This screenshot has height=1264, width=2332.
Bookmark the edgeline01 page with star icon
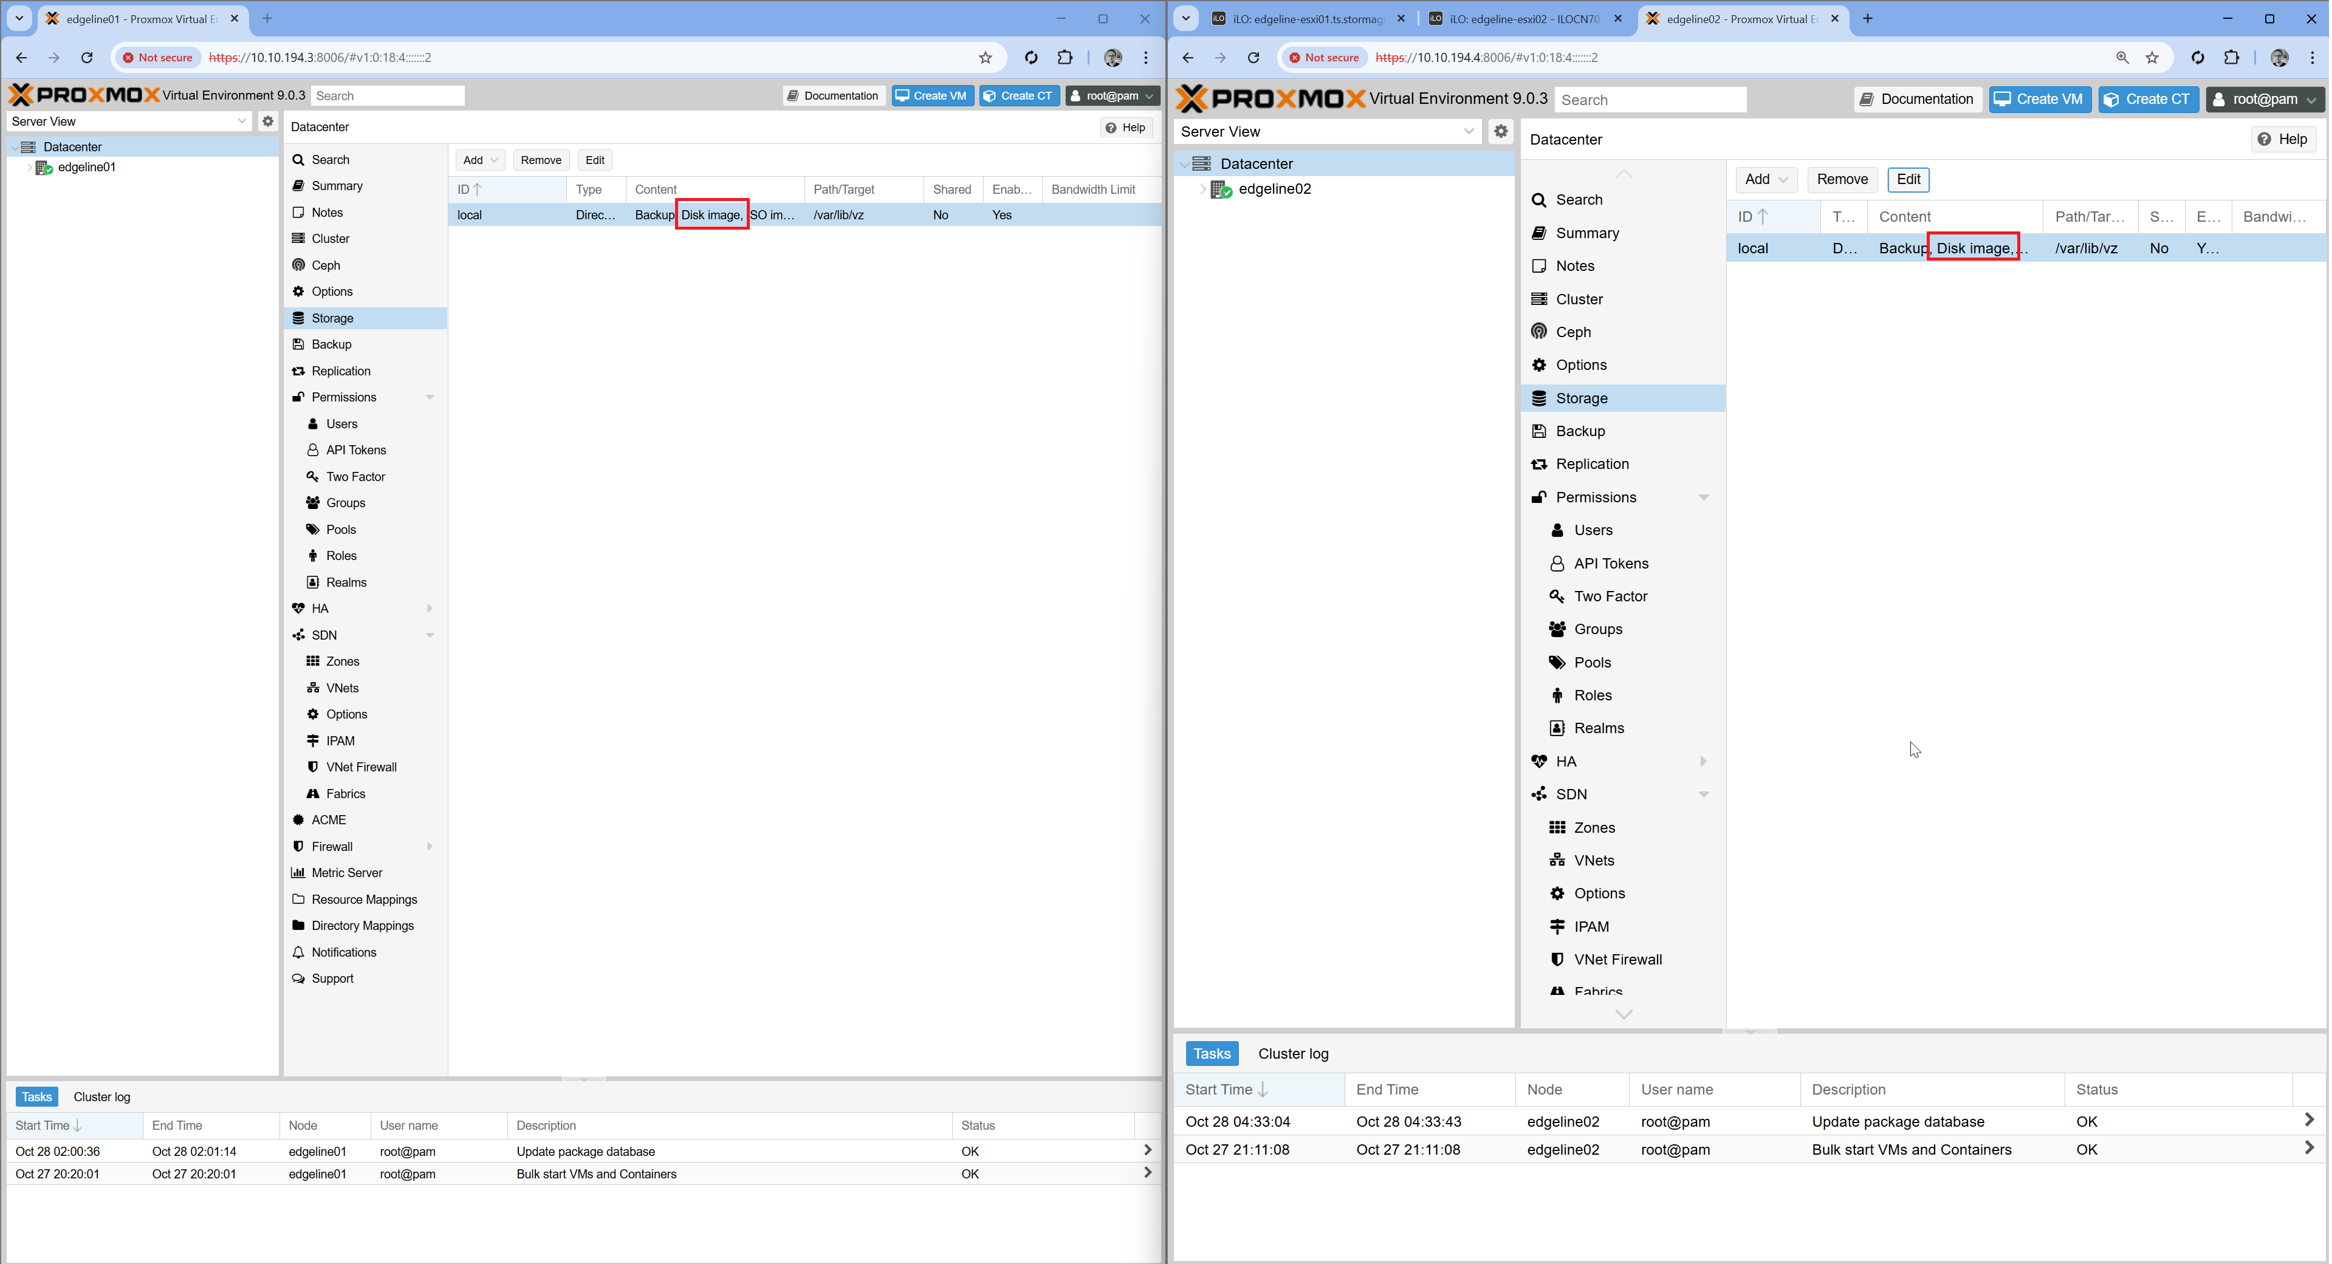985,58
